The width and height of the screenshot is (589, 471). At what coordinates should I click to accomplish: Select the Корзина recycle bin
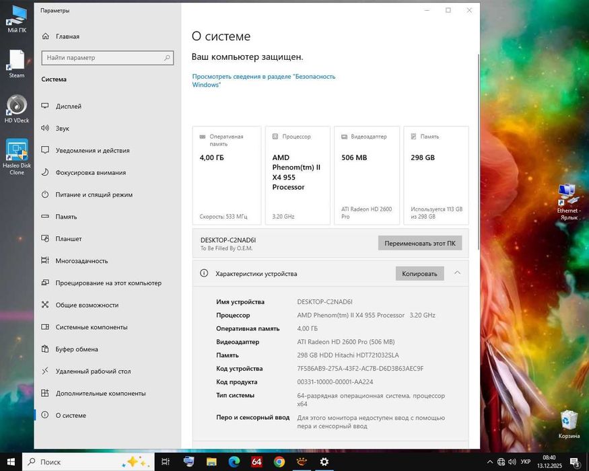point(569,425)
